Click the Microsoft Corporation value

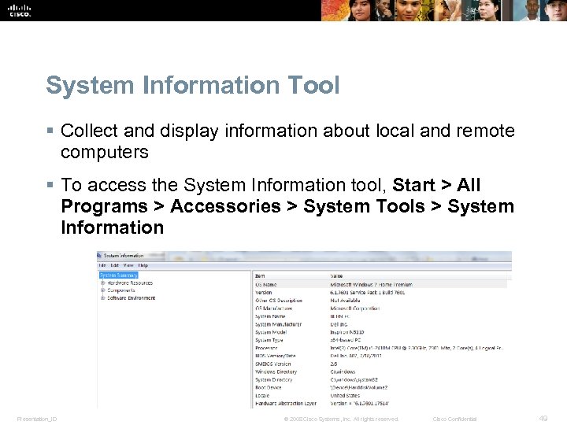point(354,309)
